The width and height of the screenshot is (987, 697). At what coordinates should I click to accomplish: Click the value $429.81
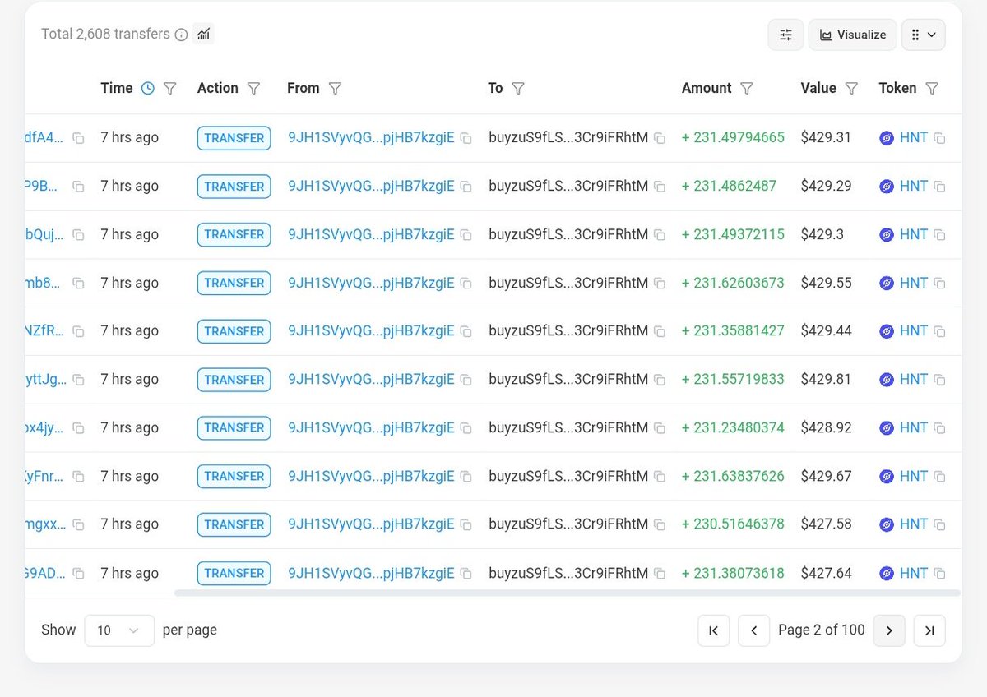click(826, 379)
